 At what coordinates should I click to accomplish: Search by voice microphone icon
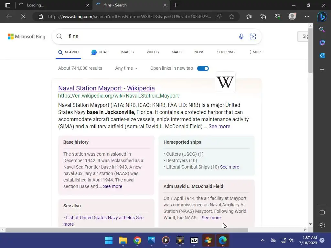coord(241,36)
